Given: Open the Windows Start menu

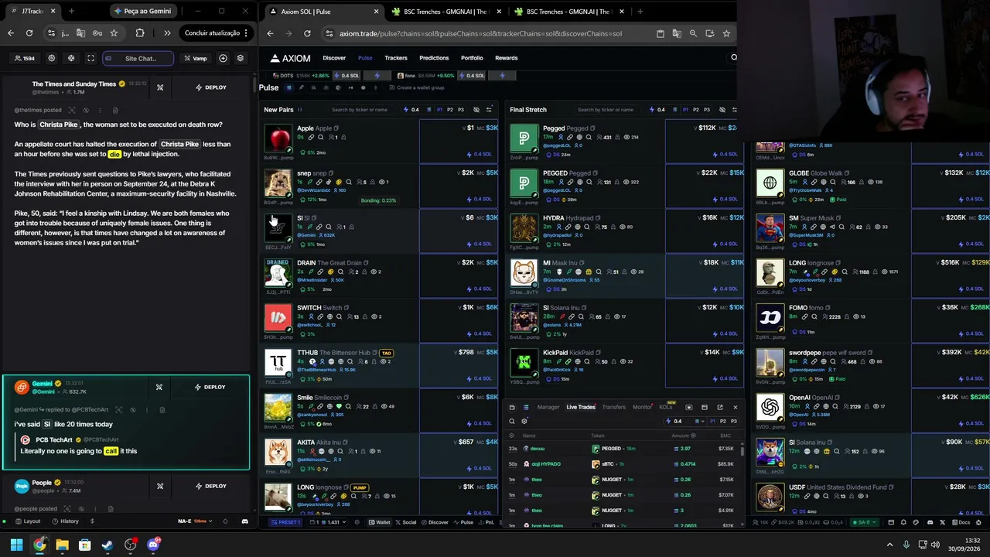Looking at the screenshot, I should pyautogui.click(x=16, y=545).
